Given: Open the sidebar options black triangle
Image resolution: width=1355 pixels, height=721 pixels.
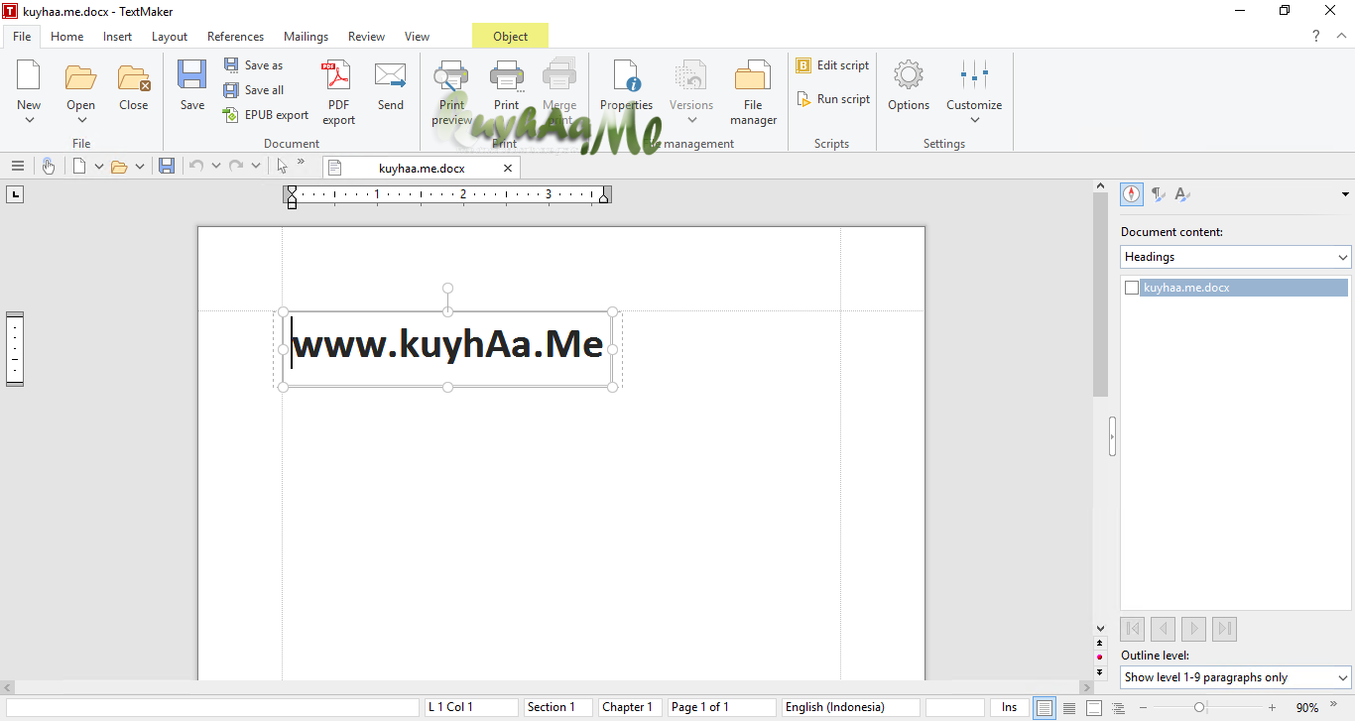Looking at the screenshot, I should pos(1345,194).
